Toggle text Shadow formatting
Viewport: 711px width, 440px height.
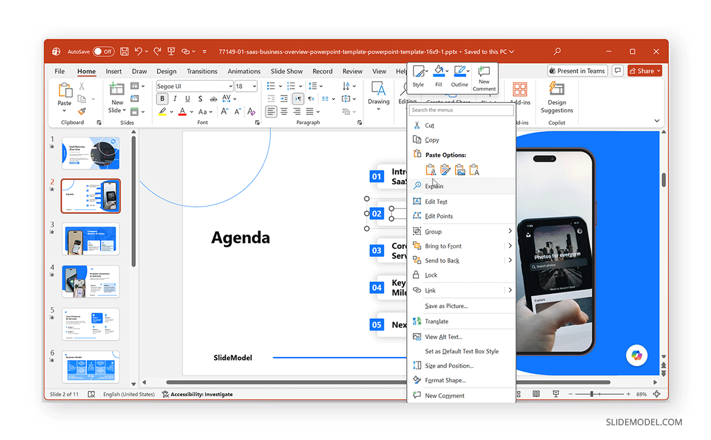click(x=200, y=99)
